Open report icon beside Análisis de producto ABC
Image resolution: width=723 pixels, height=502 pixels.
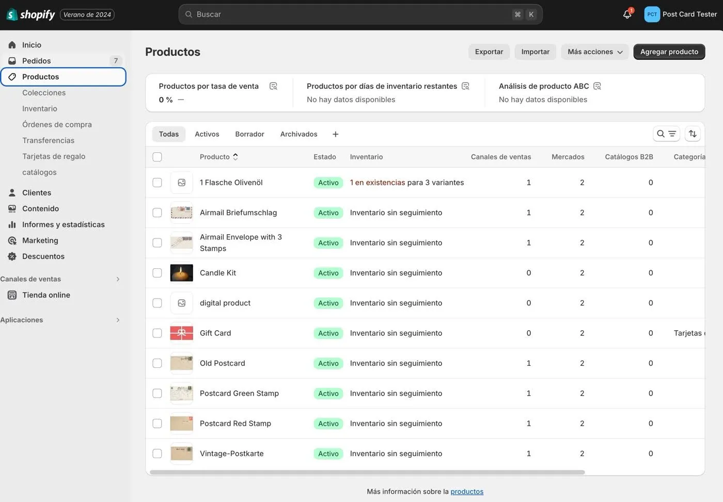pos(598,86)
